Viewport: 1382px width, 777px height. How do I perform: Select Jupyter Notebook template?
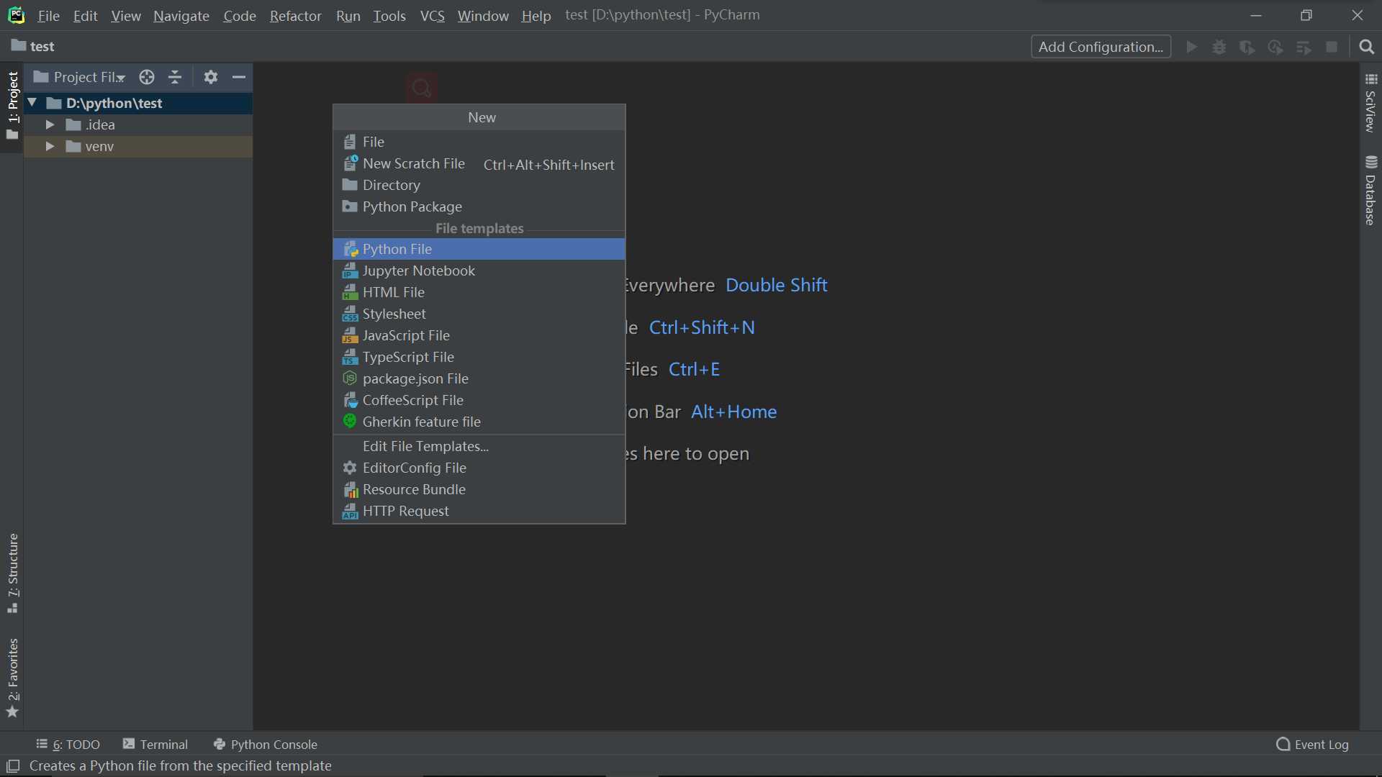(479, 271)
